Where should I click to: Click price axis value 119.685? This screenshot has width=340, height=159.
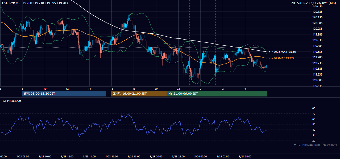click(318, 69)
